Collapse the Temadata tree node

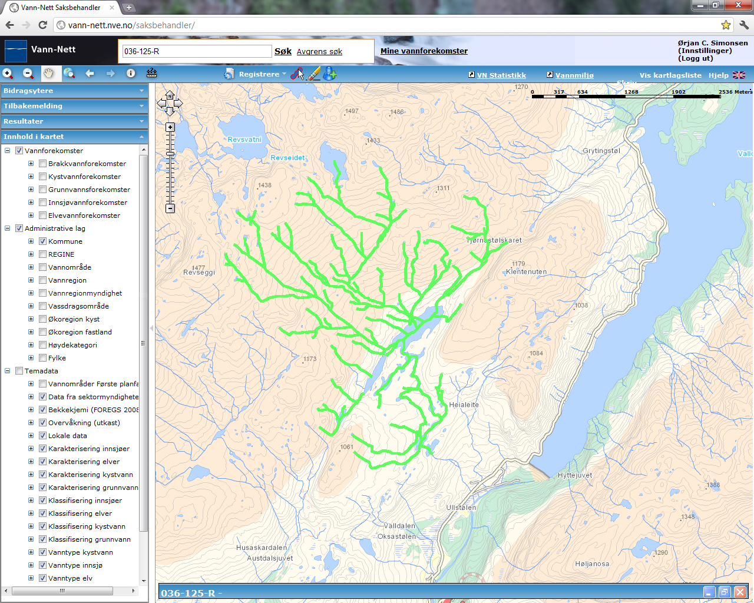8,371
